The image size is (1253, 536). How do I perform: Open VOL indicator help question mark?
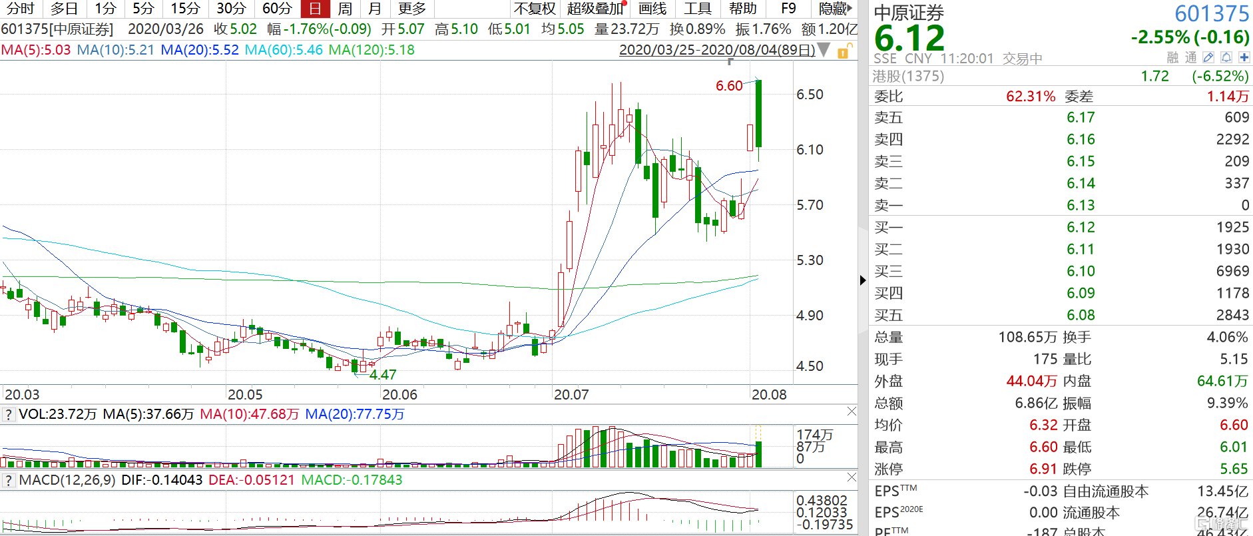pyautogui.click(x=8, y=414)
